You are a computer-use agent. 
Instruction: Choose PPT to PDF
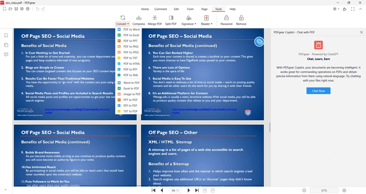click(x=128, y=100)
